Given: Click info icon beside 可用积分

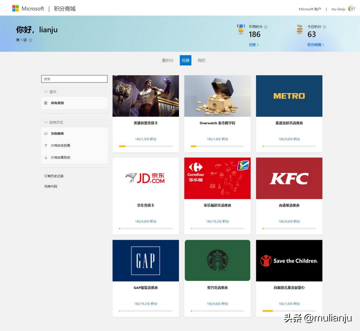Looking at the screenshot, I should pos(266,27).
